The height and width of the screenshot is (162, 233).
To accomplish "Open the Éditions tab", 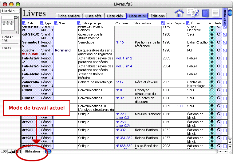I will (x=158, y=16).
